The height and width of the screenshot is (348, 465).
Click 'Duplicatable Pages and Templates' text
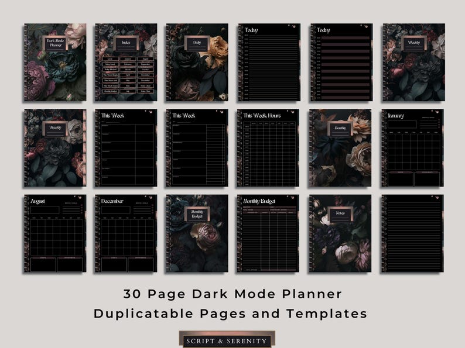231,313
